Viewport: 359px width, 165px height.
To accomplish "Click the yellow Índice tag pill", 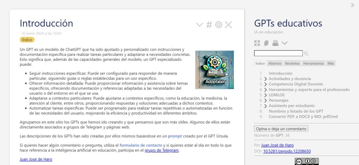I will (27, 40).
